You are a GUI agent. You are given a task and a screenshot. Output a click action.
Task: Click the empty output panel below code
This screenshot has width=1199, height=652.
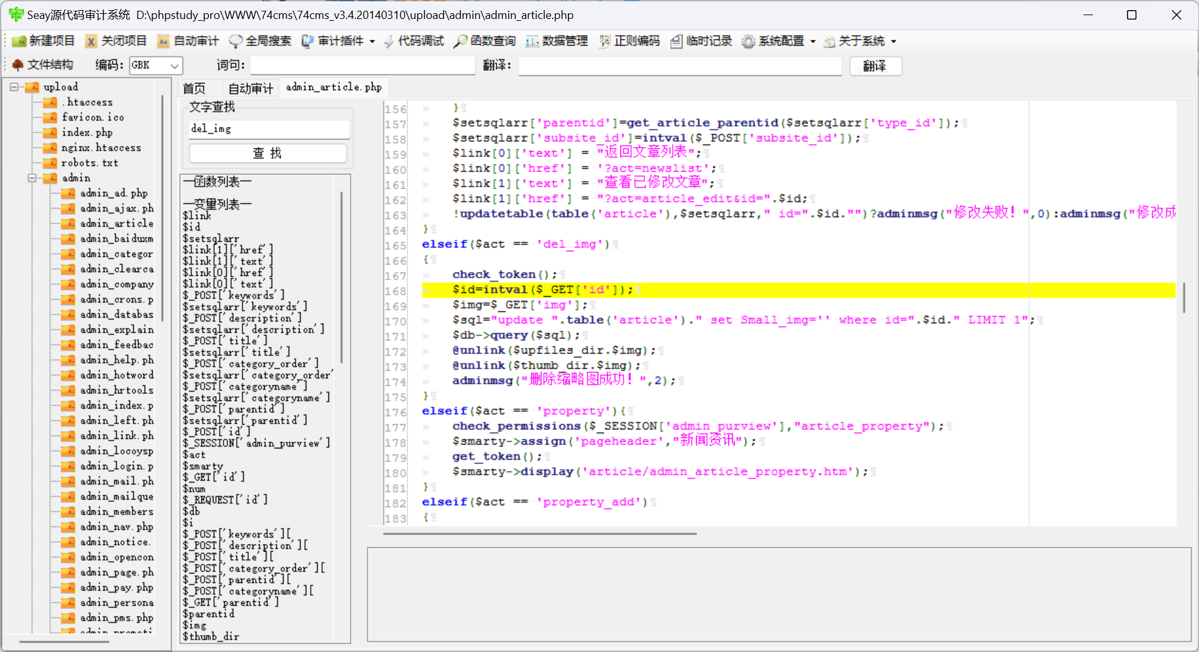click(x=779, y=595)
